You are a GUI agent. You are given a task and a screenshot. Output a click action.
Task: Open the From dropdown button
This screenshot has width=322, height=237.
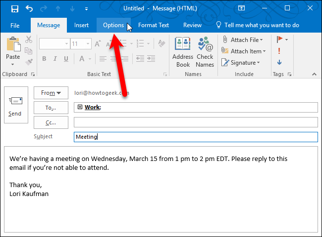pos(51,93)
